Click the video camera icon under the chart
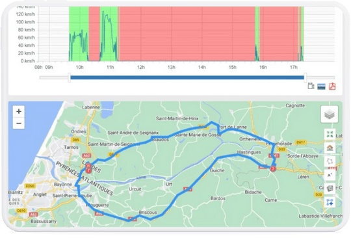 coord(311,86)
